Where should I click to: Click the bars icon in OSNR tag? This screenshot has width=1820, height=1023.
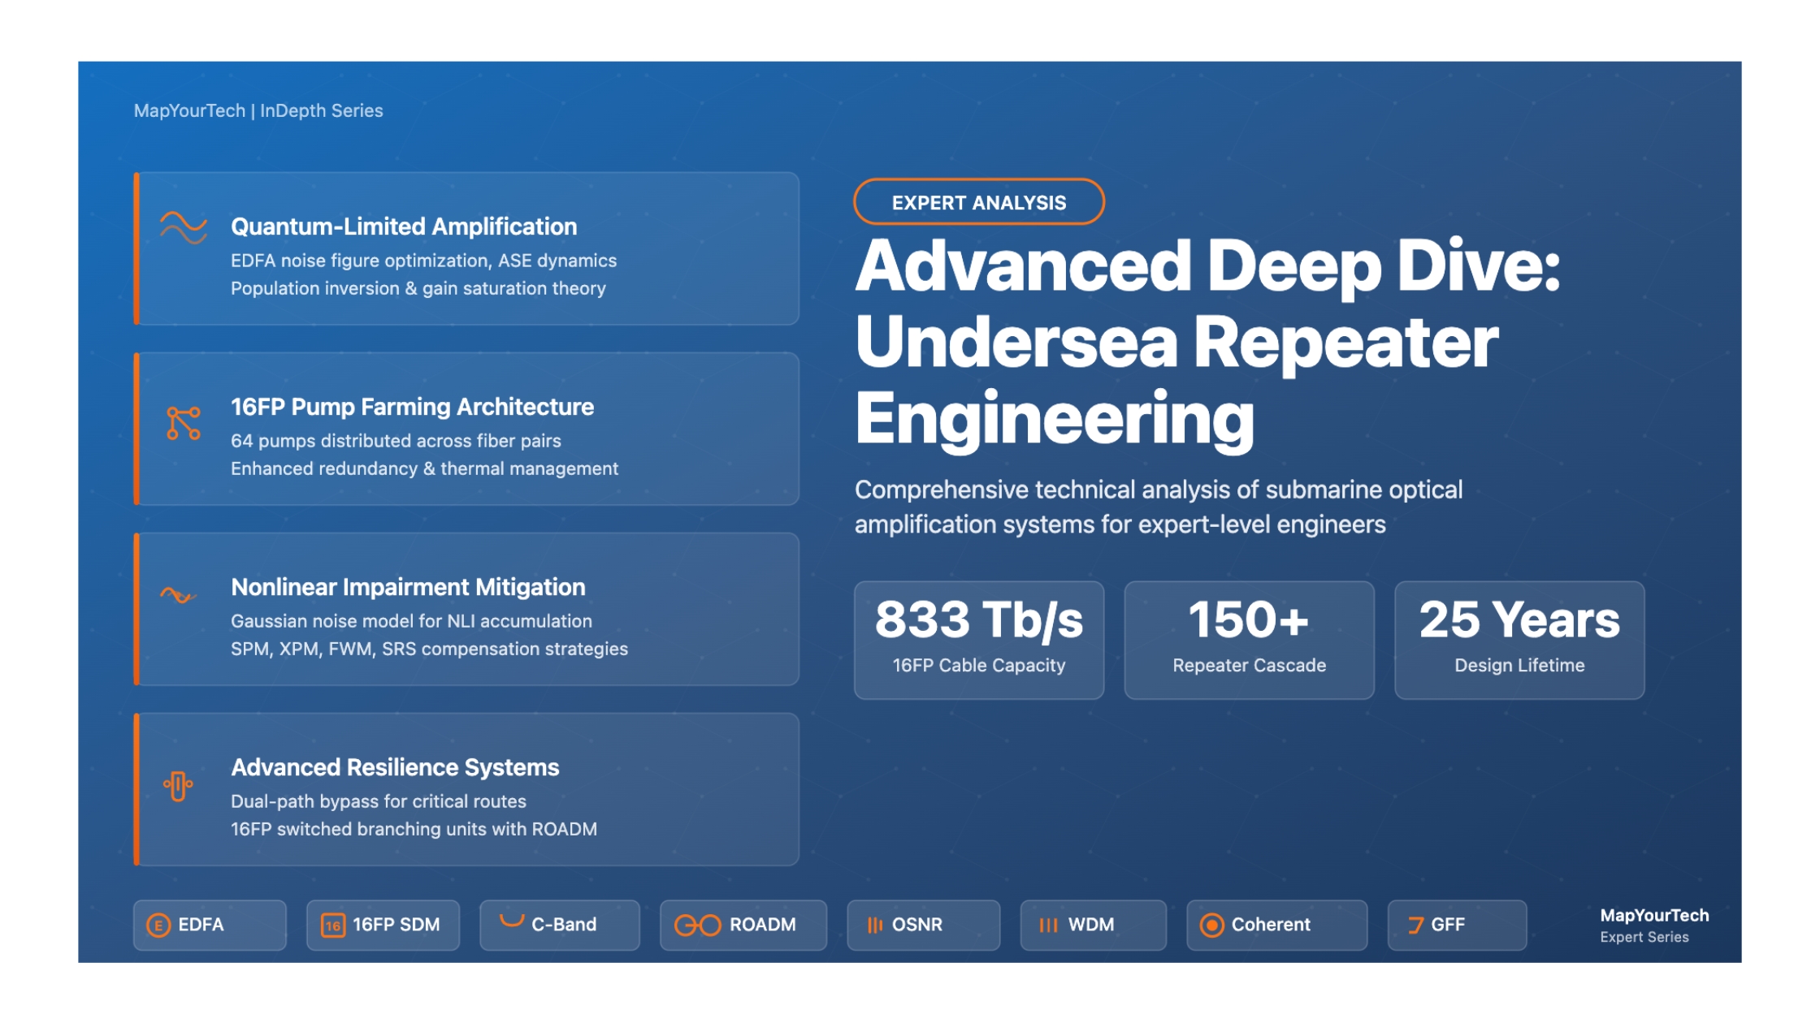point(874,925)
